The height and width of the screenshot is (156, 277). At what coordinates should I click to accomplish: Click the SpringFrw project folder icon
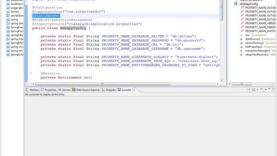click(8, 31)
